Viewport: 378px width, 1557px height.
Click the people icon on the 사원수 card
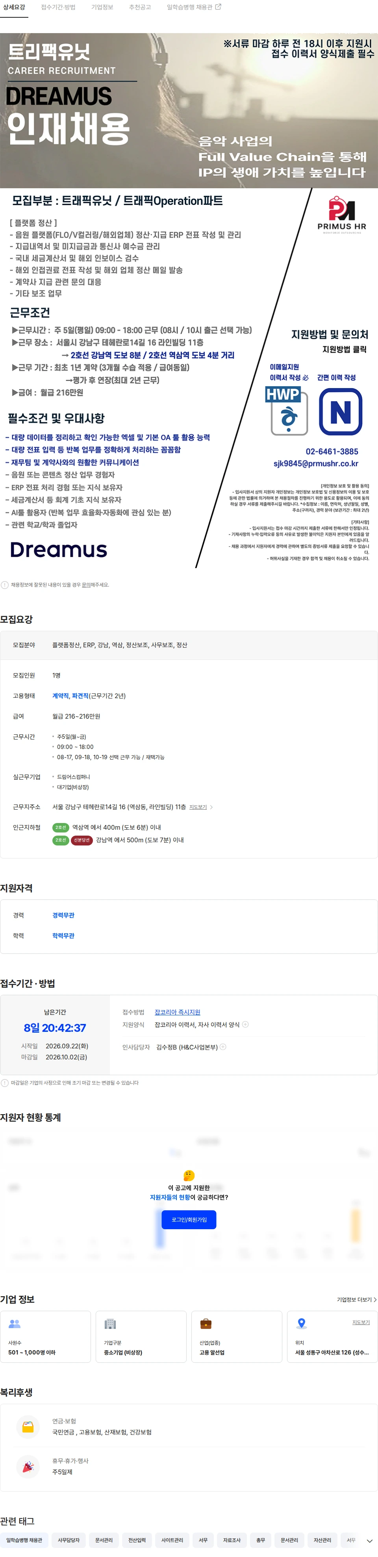coord(15,1324)
